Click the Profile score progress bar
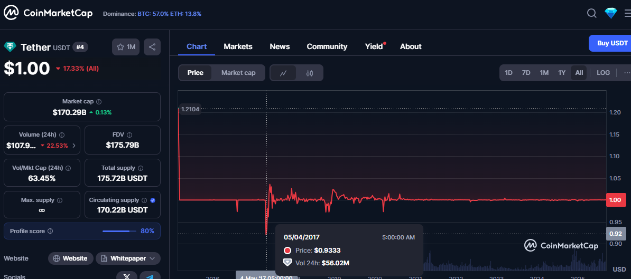Screen dimensions: 631x279 (x=119, y=231)
